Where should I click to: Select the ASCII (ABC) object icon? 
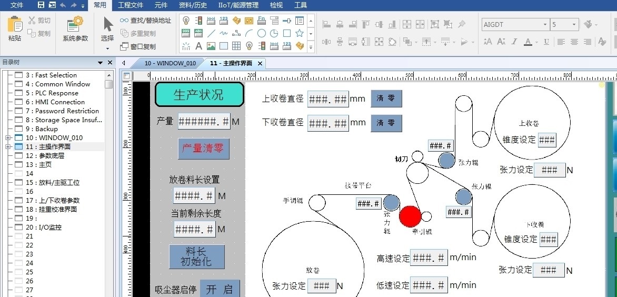198,33
